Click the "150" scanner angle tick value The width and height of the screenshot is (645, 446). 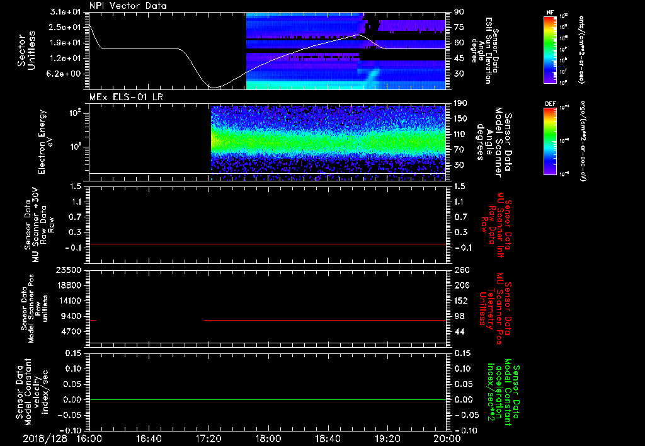click(x=461, y=119)
